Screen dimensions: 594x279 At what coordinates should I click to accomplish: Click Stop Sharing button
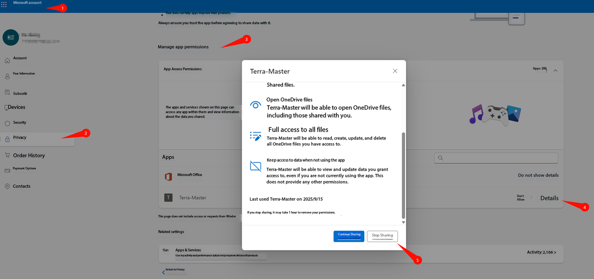pos(382,236)
